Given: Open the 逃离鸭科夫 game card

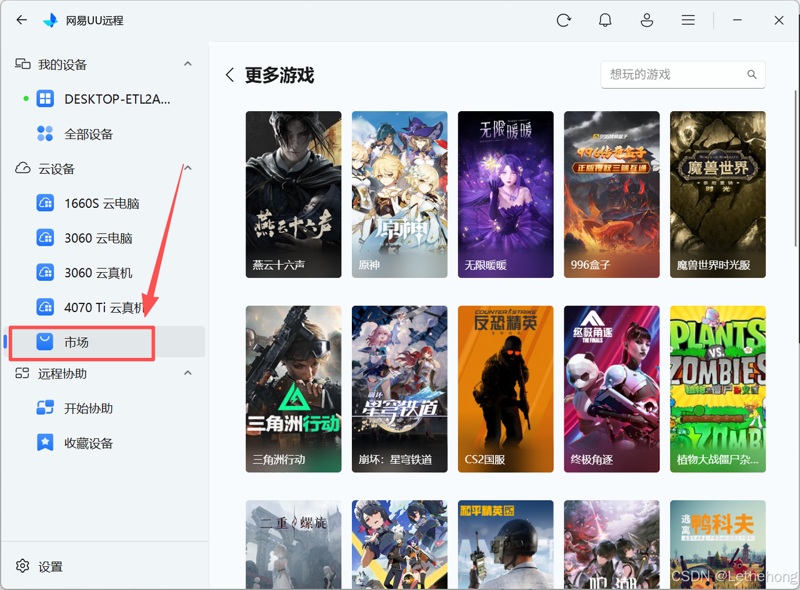Looking at the screenshot, I should coord(717,545).
